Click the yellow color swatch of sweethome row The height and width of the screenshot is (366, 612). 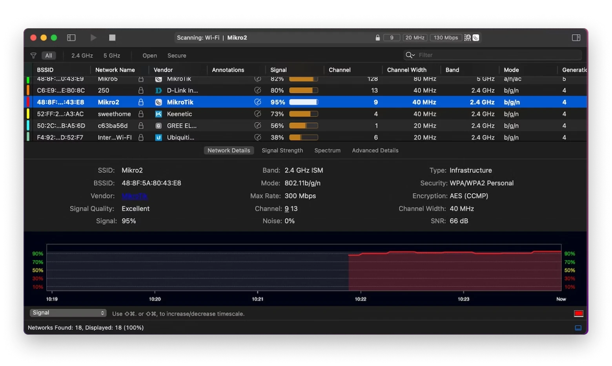[28, 114]
